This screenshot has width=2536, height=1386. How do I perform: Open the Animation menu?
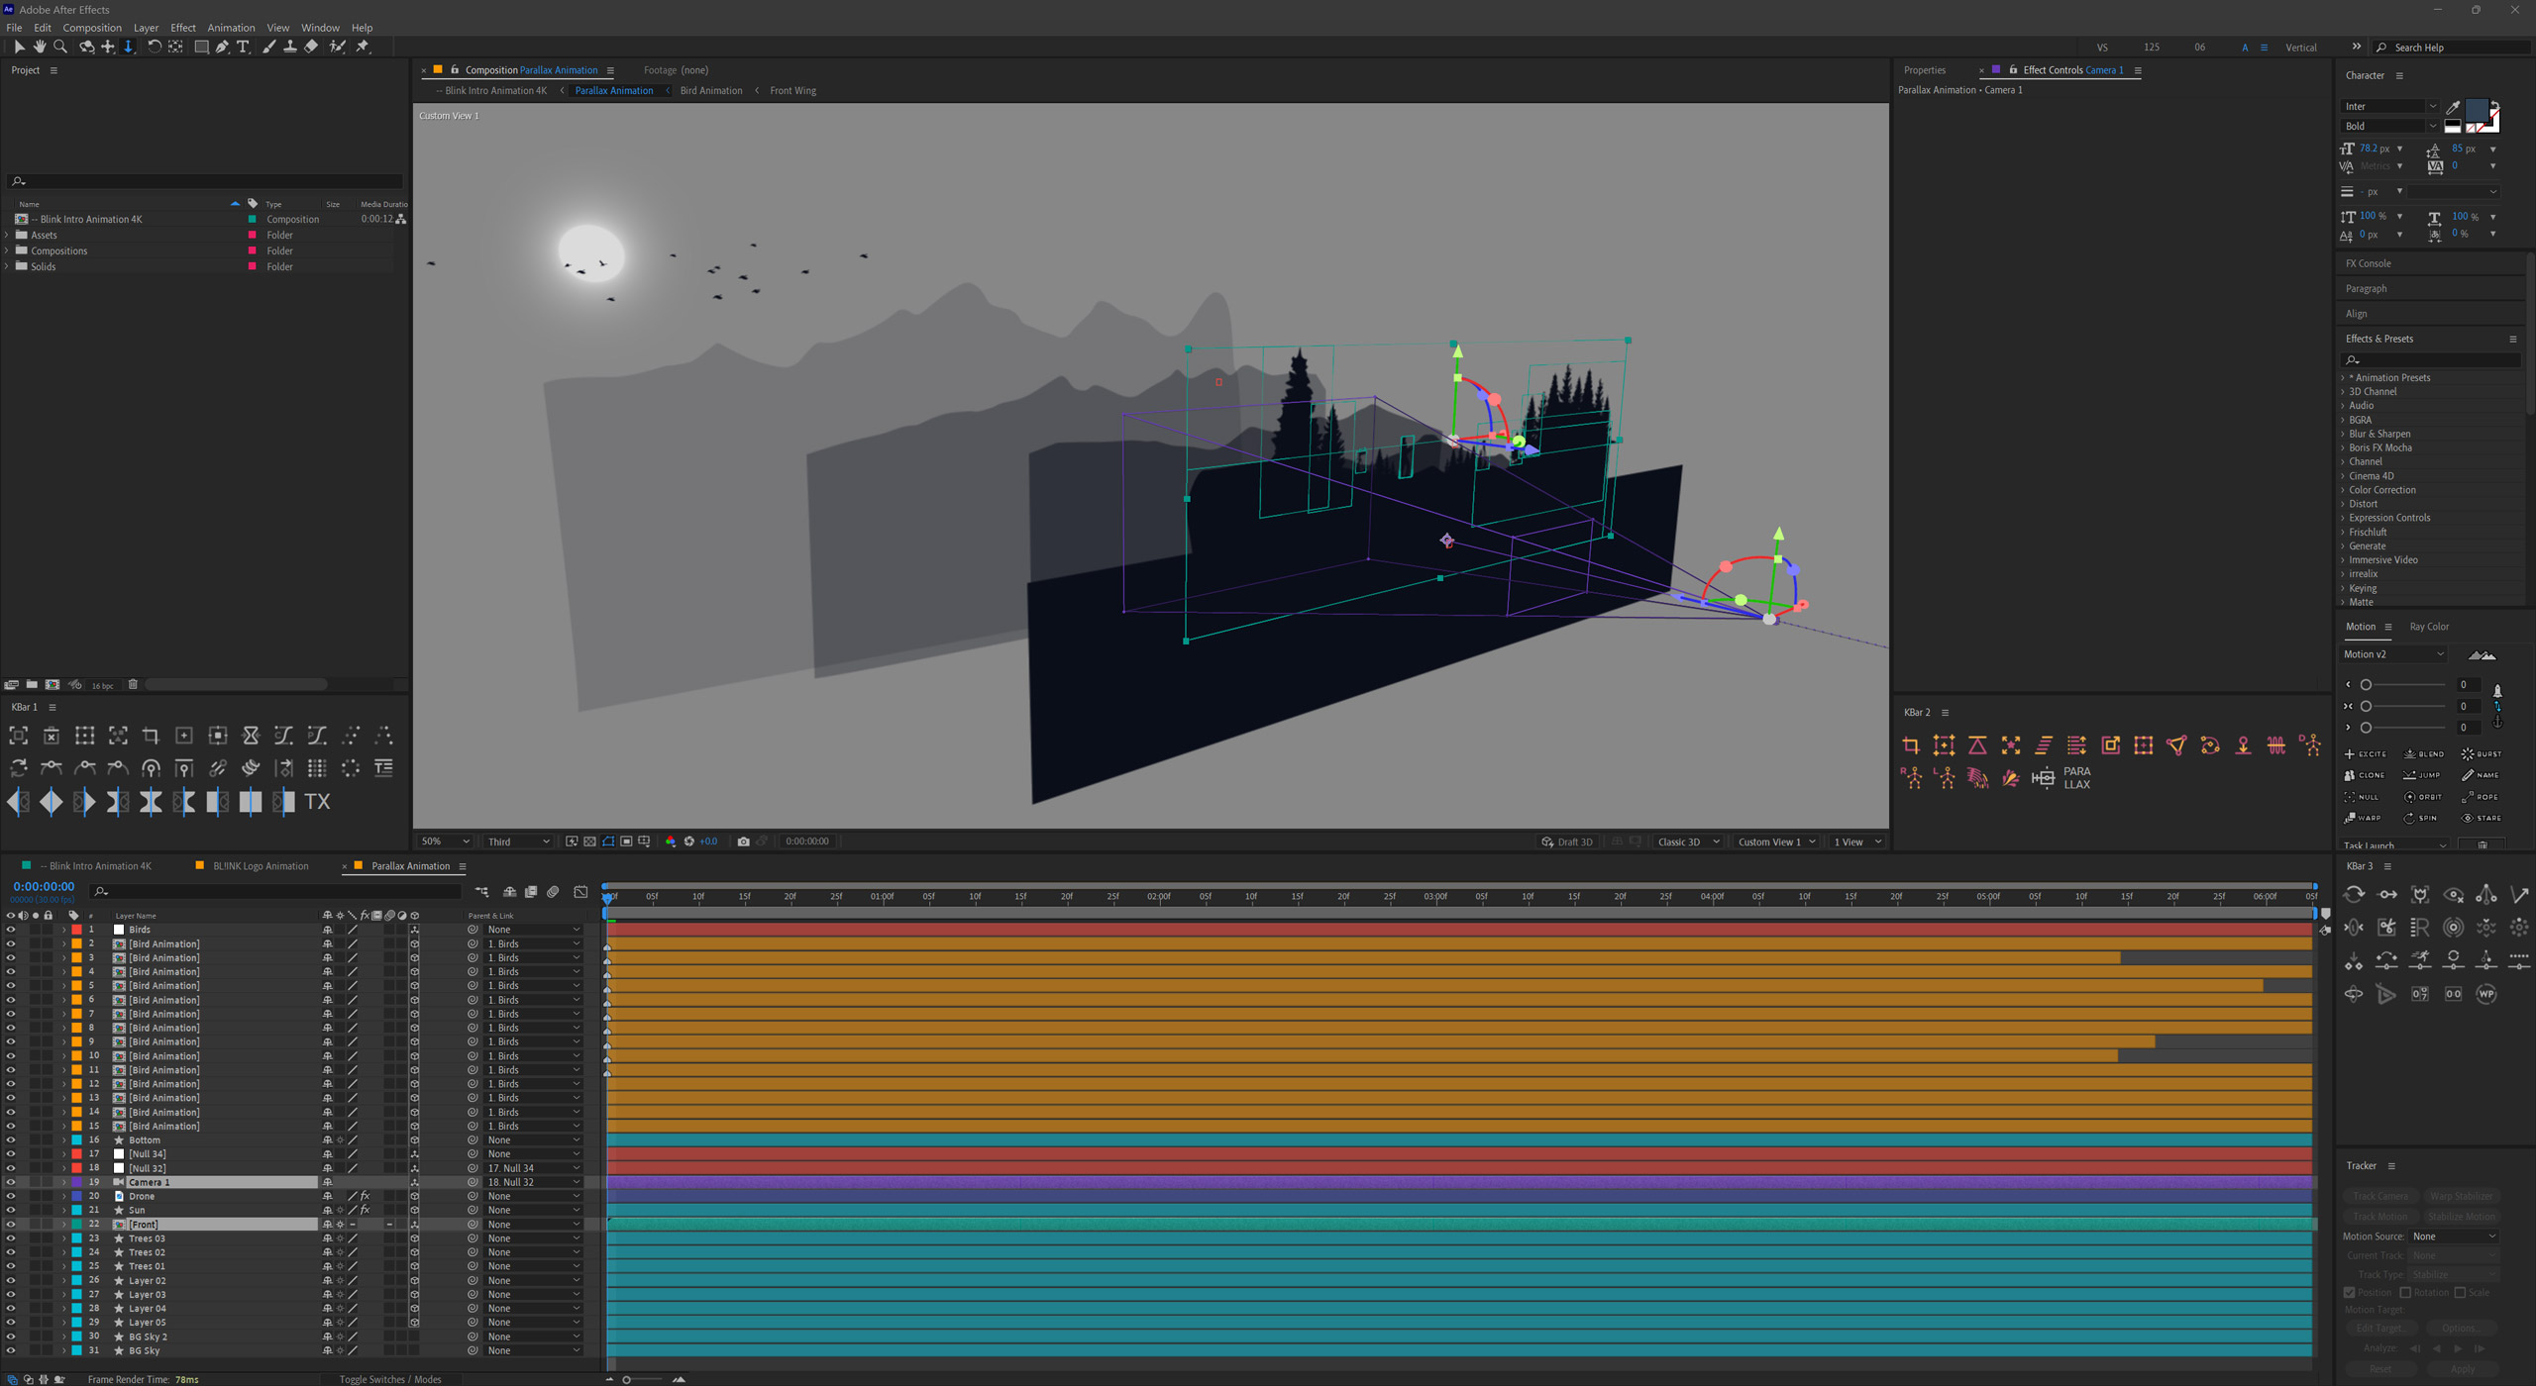[230, 28]
